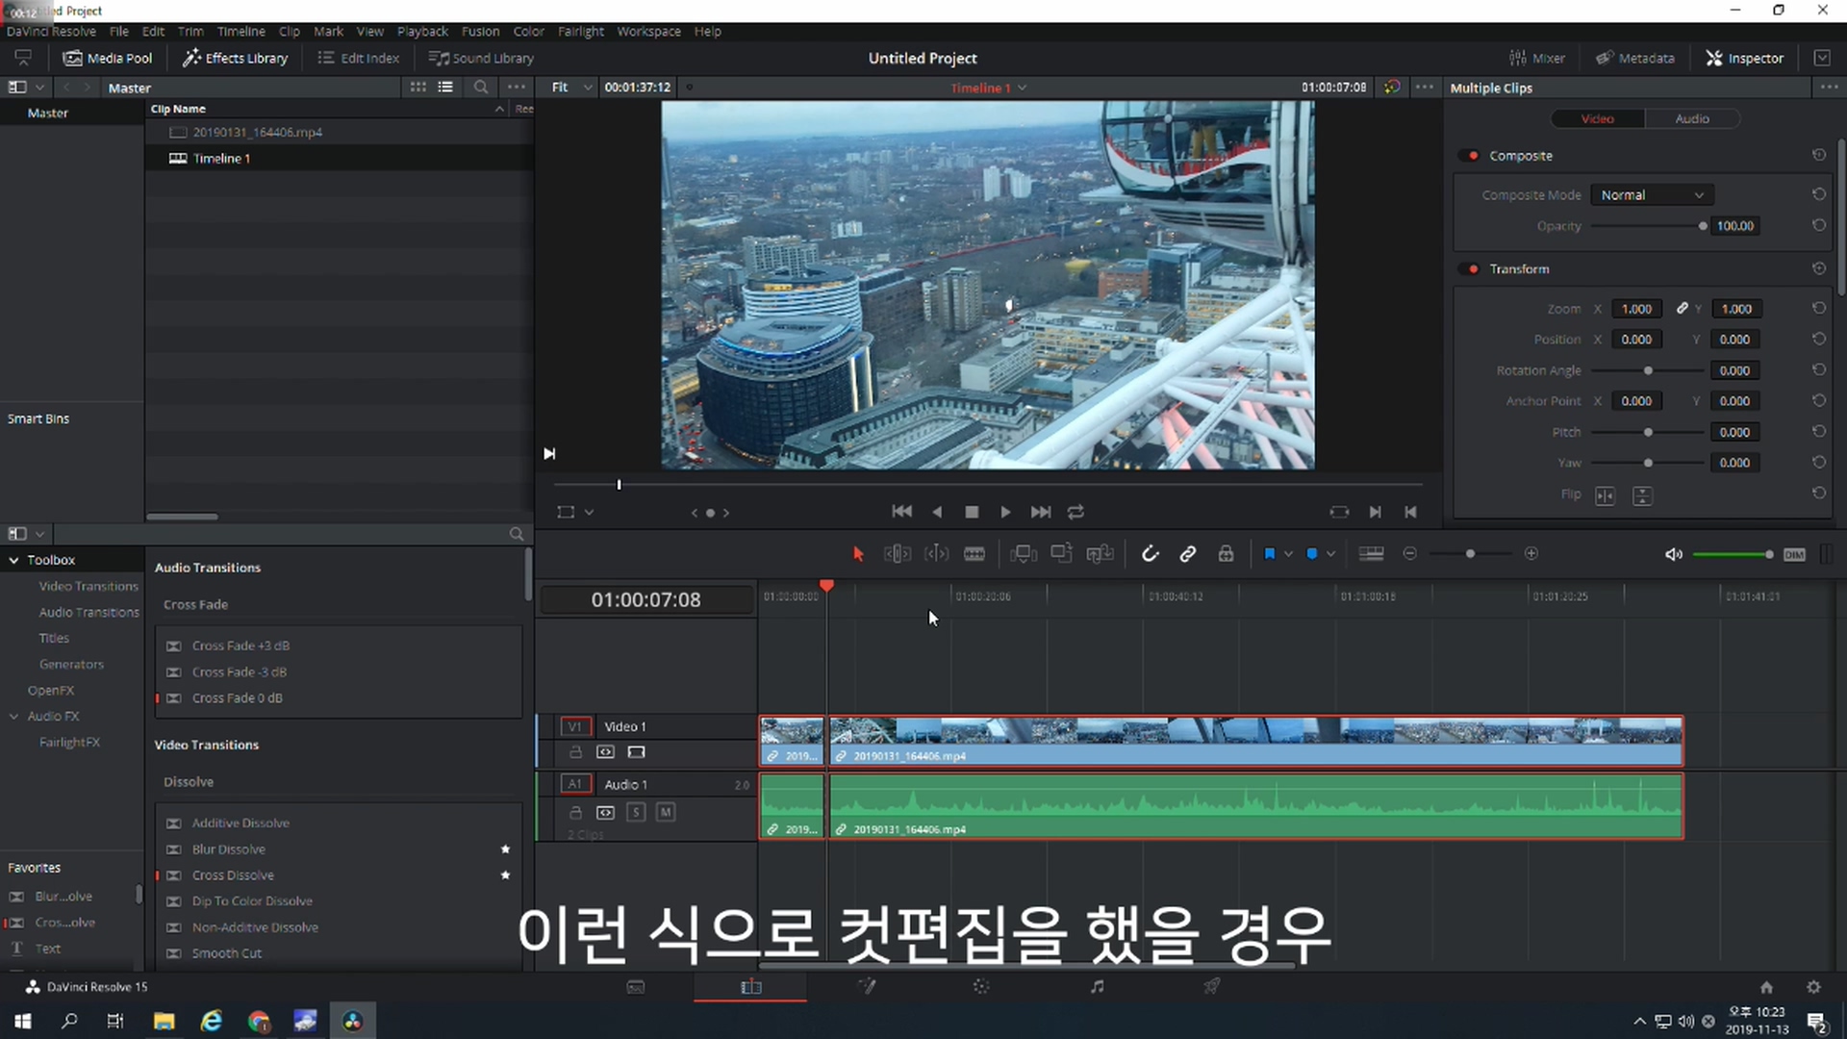Click the insert clip toolbar icon
This screenshot has width=1847, height=1039.
tap(1024, 554)
